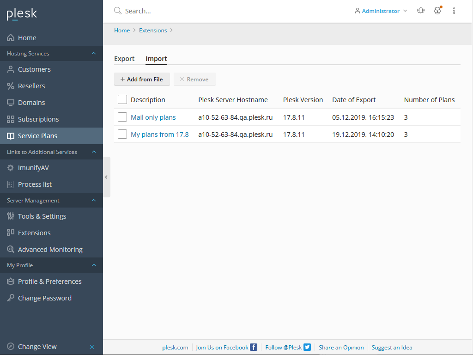
Task: Switch to the Export tab
Action: pos(124,59)
